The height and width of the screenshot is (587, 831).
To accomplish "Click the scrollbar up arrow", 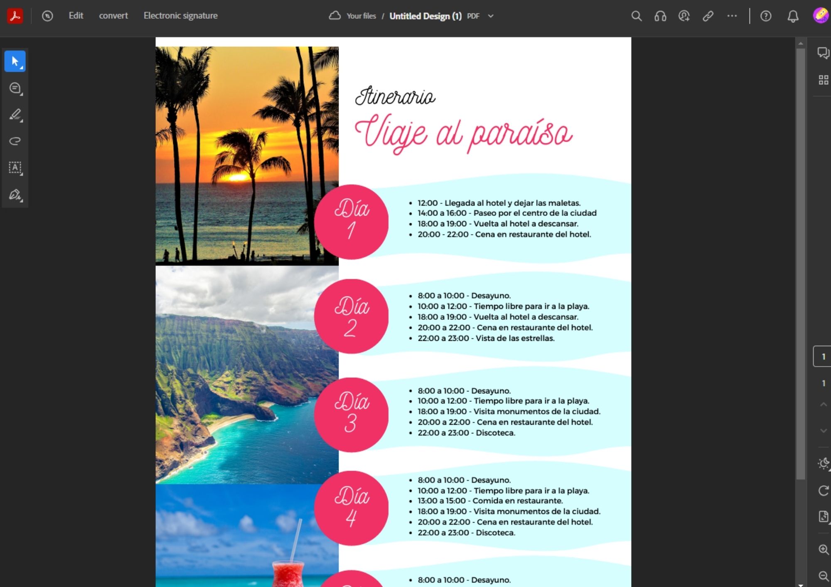I will pyautogui.click(x=801, y=43).
